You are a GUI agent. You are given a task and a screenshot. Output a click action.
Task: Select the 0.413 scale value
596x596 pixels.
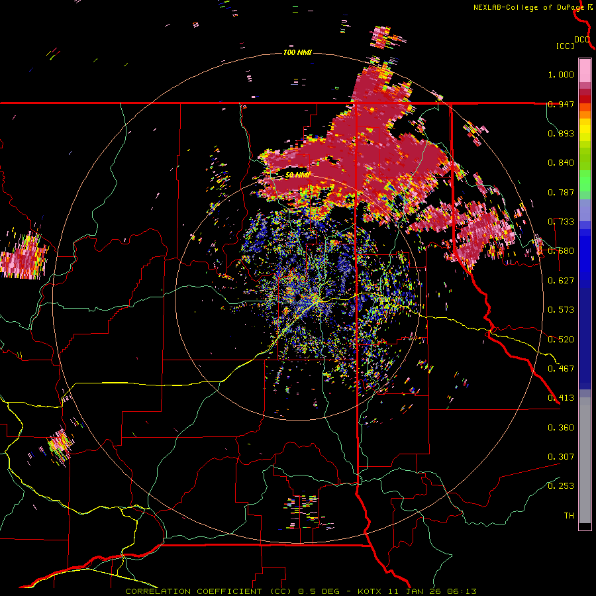coord(561,398)
